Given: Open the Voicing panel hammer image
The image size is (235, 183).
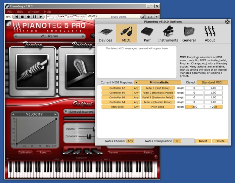Looking at the screenshot, I should (80, 71).
